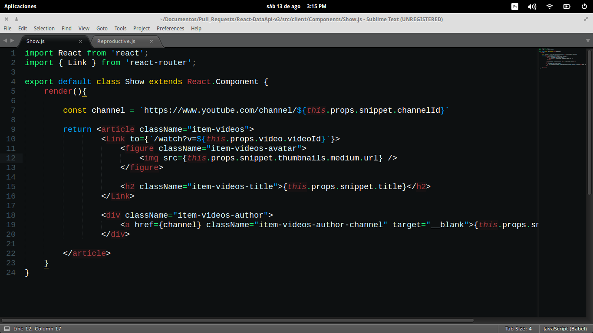This screenshot has width=593, height=333.
Task: Click 'videoId' on line 10
Action: 304,139
